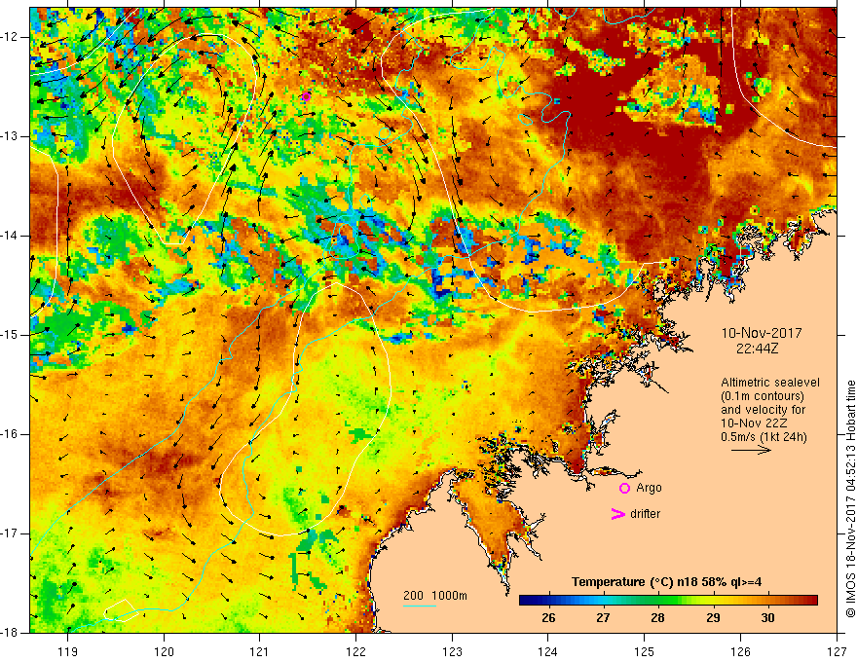
Task: Click the 'Altimetric sealevel' caption text
Action: pos(770,383)
